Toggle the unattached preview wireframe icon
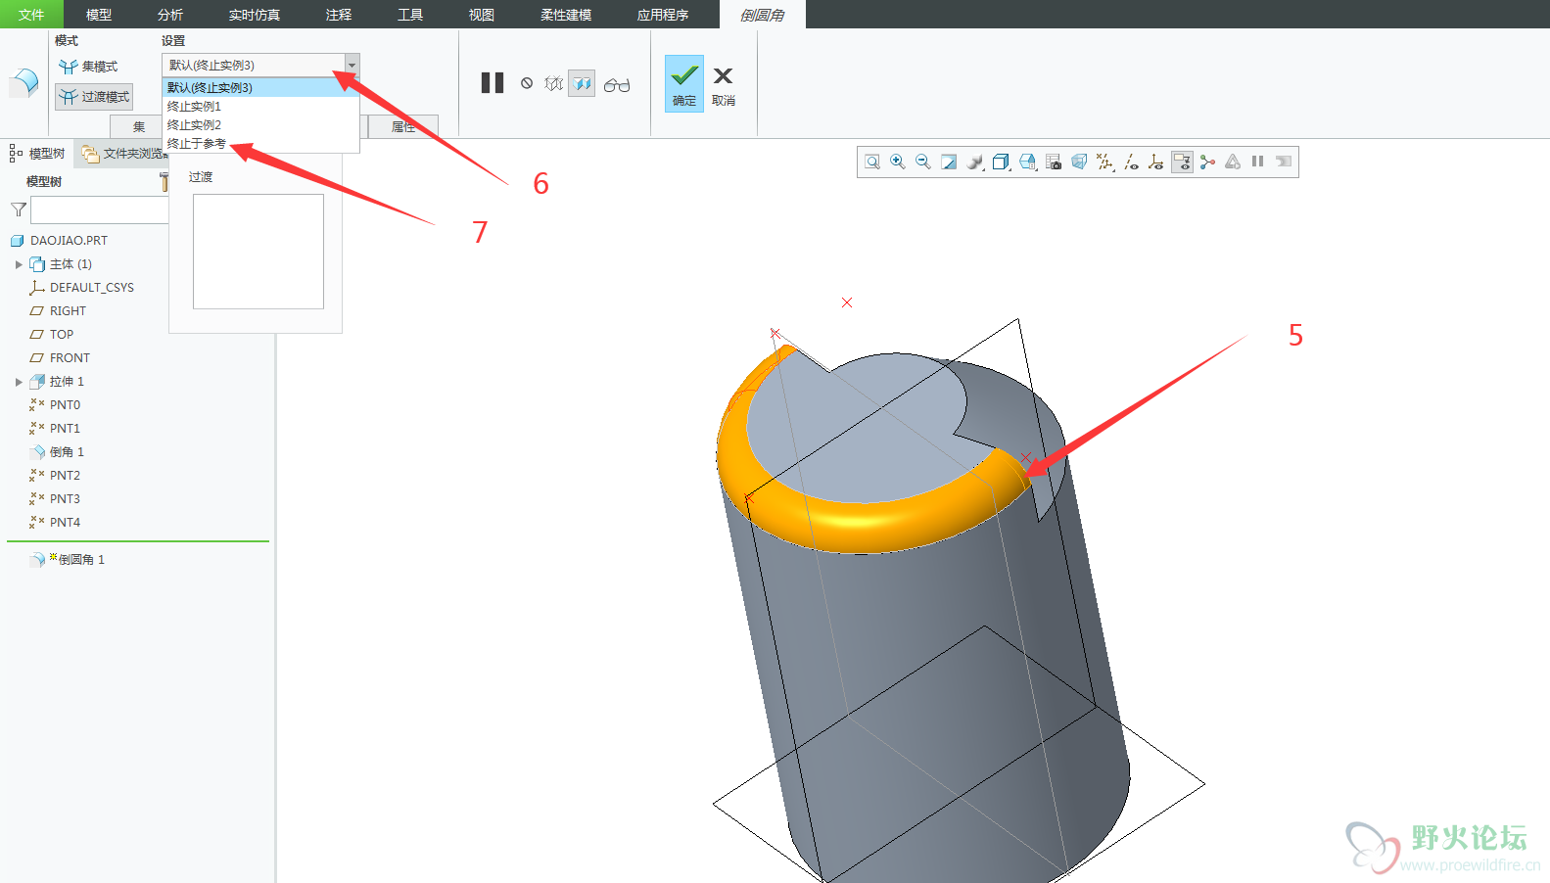Image resolution: width=1550 pixels, height=883 pixels. click(553, 83)
